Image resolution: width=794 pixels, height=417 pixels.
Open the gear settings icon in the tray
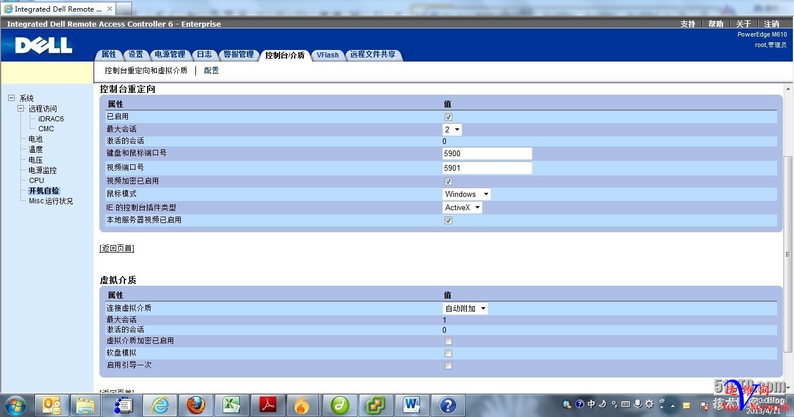(649, 404)
